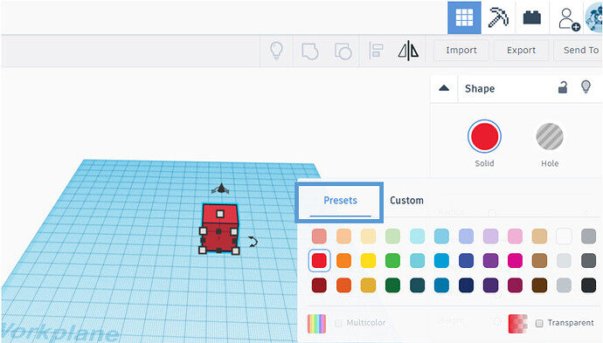Click the Show all lightbulb toolbar icon
This screenshot has width=603, height=343.
276,51
